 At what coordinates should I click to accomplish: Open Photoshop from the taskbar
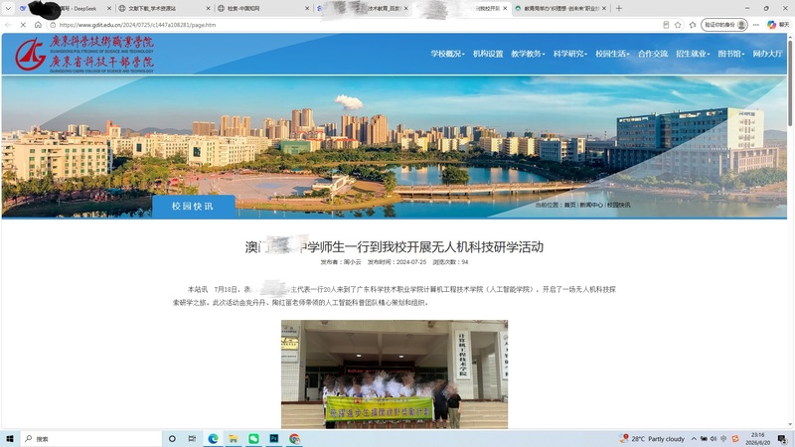click(x=274, y=438)
